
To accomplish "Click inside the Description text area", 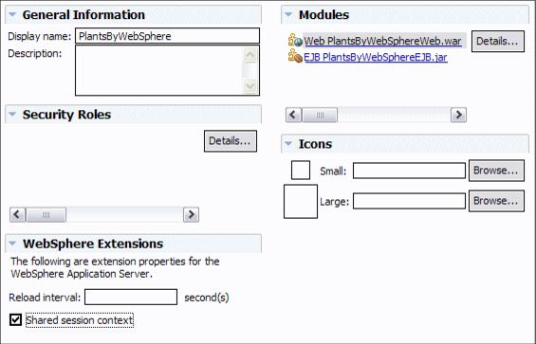I will tap(159, 70).
